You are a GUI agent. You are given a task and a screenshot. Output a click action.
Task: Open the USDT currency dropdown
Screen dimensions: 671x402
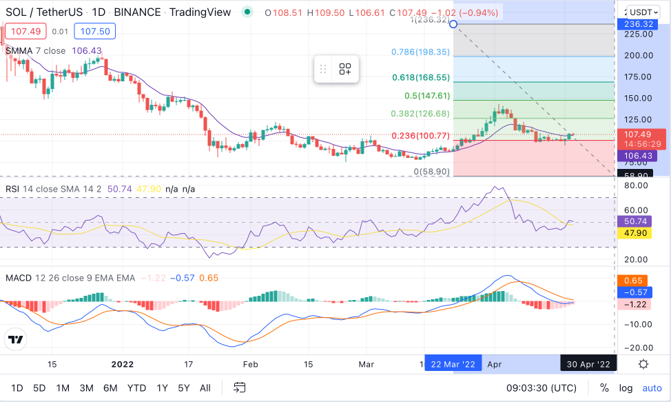[644, 12]
